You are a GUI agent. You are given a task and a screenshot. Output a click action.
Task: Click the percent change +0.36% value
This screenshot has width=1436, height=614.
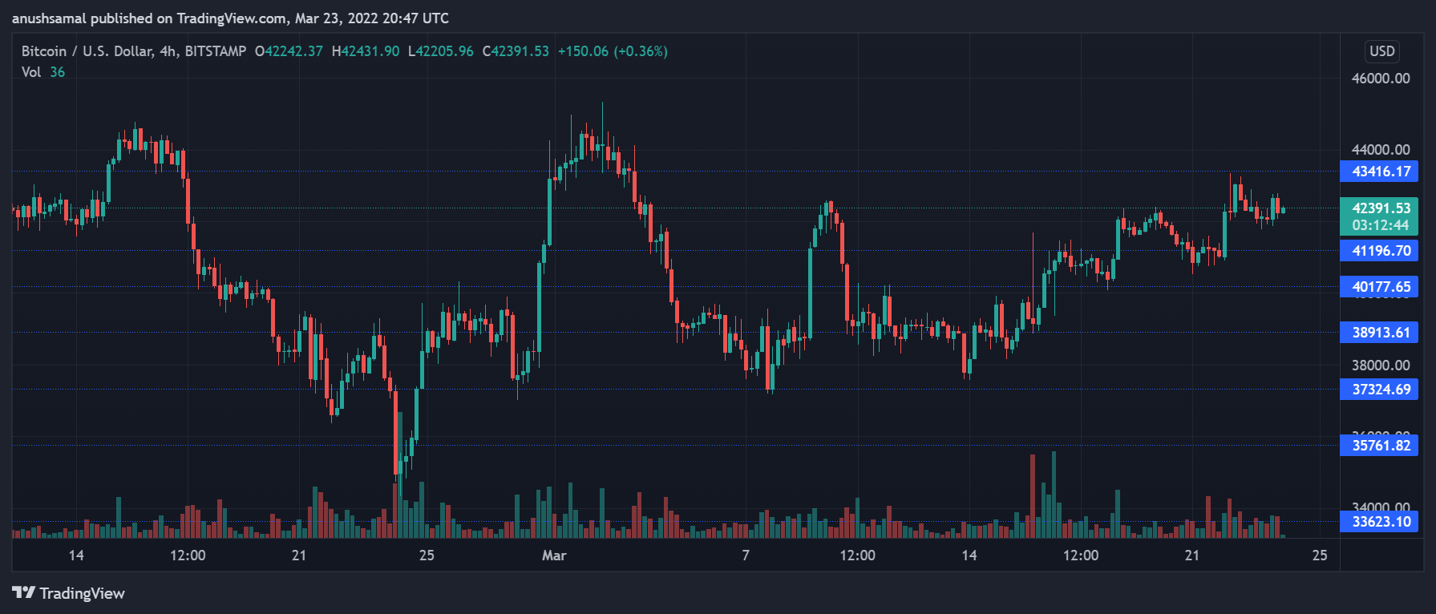pyautogui.click(x=641, y=51)
